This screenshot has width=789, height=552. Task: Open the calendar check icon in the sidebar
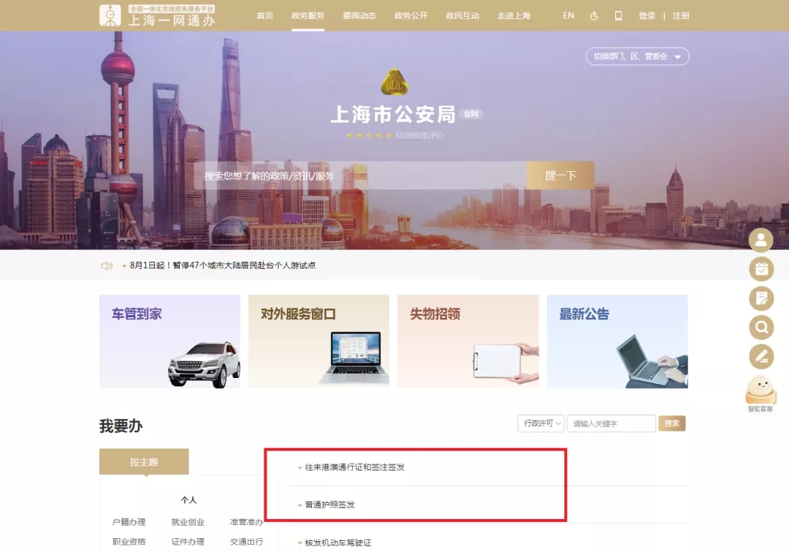761,269
